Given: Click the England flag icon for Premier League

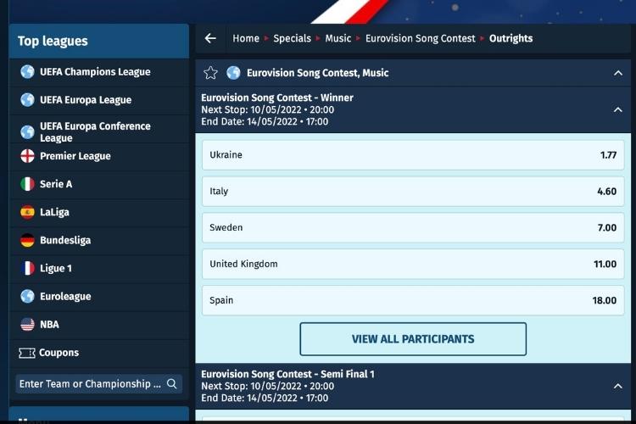Looking at the screenshot, I should 27,156.
